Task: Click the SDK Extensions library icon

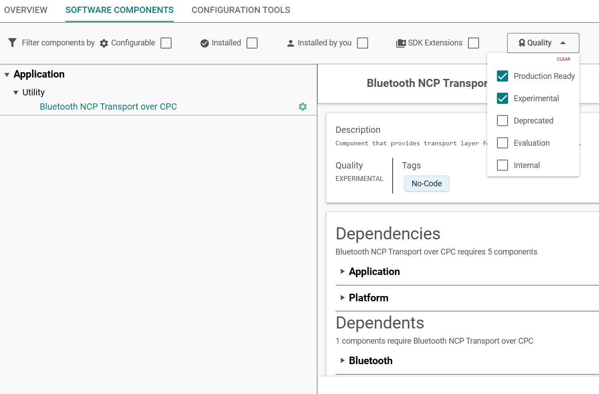Action: (400, 43)
